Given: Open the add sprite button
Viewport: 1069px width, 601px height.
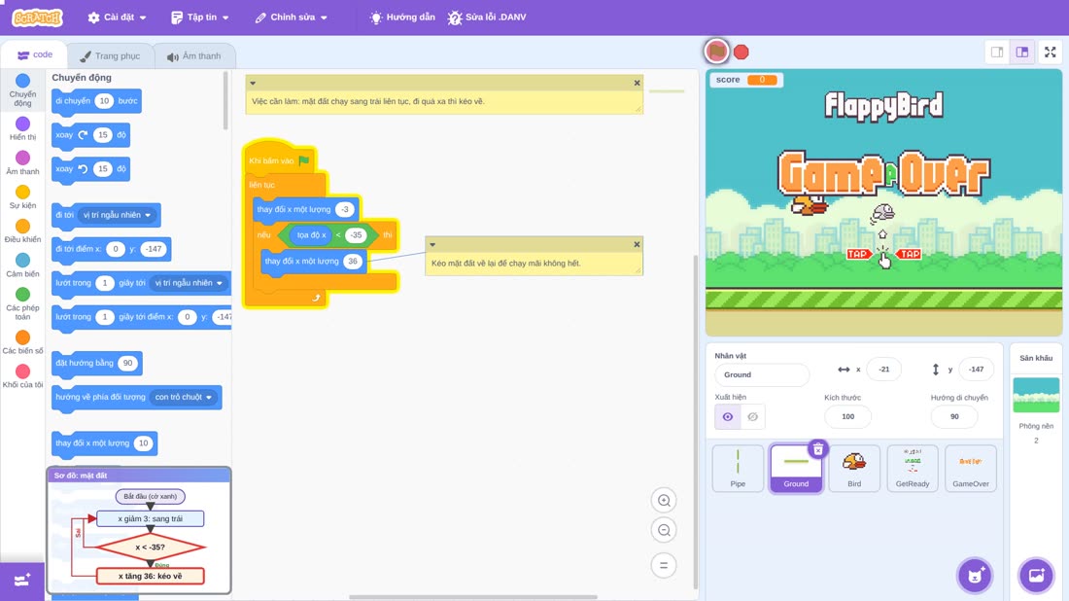Looking at the screenshot, I should point(975,575).
